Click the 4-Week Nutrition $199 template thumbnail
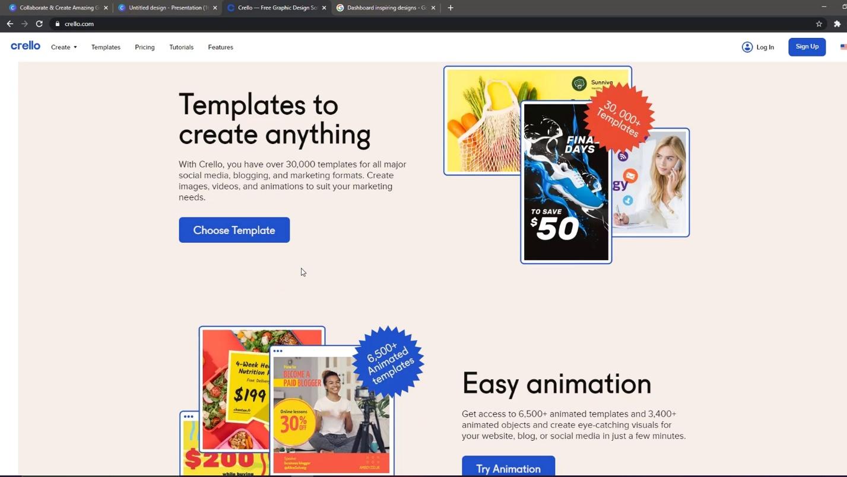Image resolution: width=847 pixels, height=477 pixels. coord(235,389)
